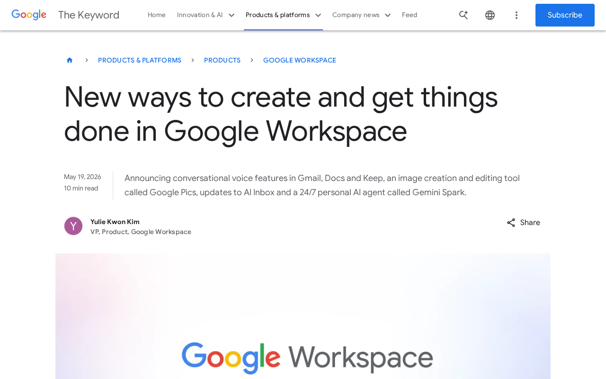Click the Subscribe button
The height and width of the screenshot is (379, 606).
[x=565, y=15]
